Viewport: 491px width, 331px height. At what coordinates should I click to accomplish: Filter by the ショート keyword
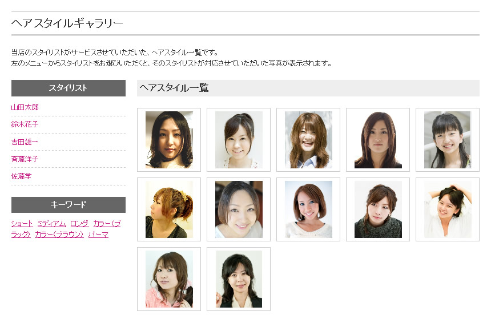point(22,224)
